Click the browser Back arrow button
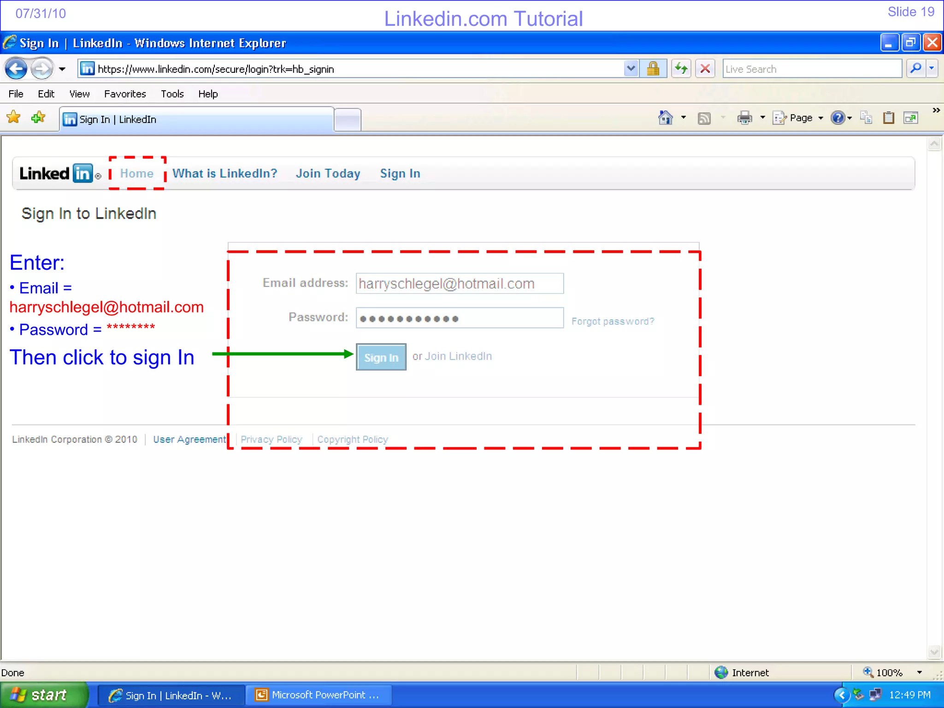The width and height of the screenshot is (944, 708). (x=16, y=69)
